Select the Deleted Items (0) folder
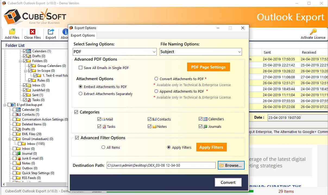328x195 pixels. [34, 124]
